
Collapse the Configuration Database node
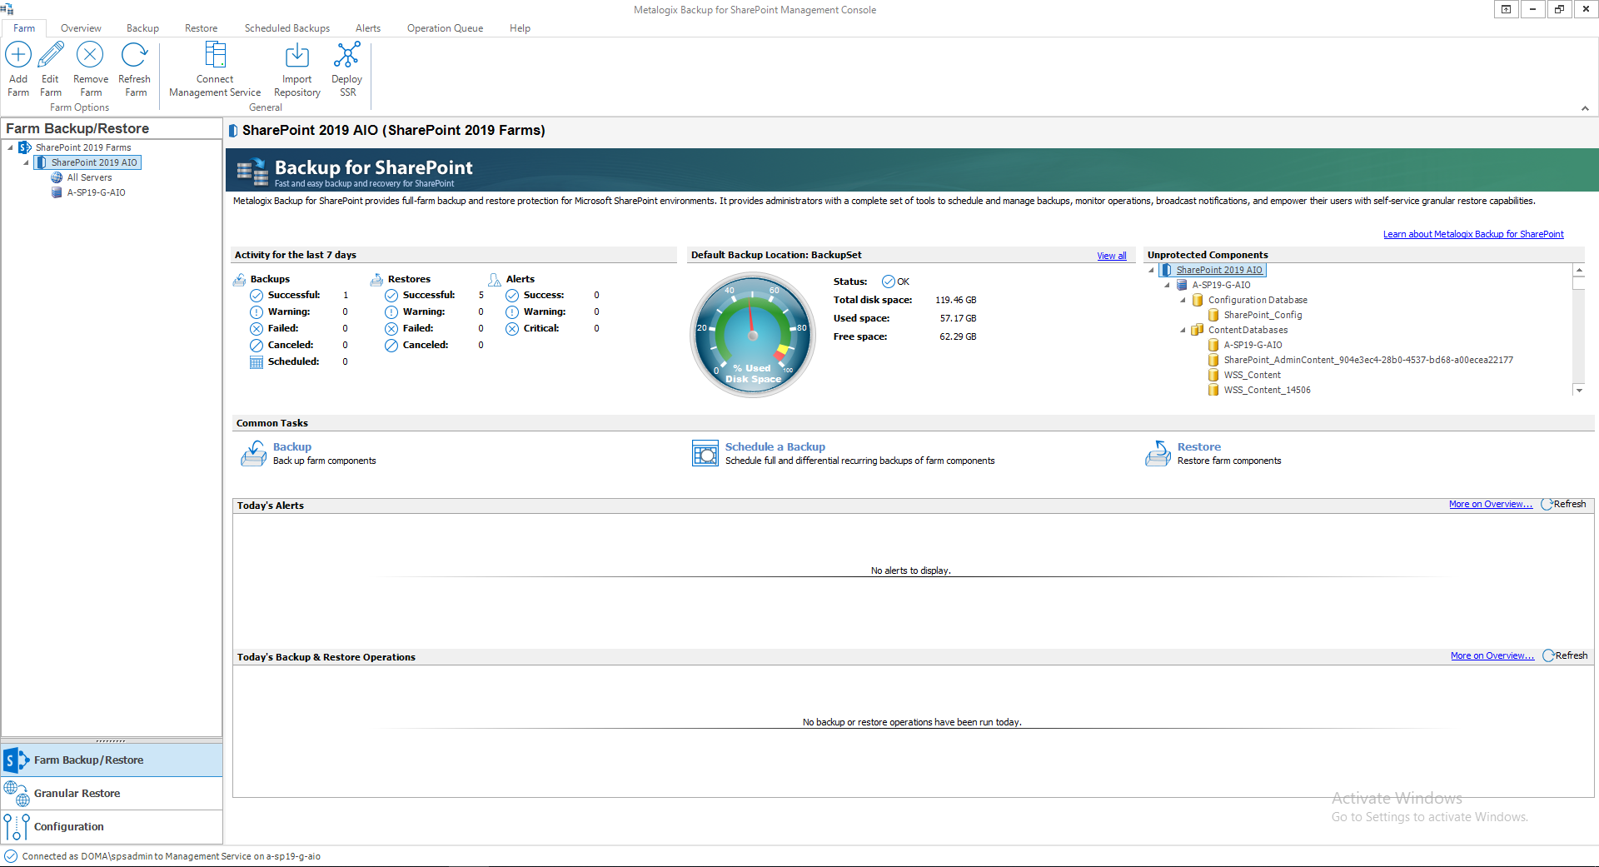click(1183, 301)
